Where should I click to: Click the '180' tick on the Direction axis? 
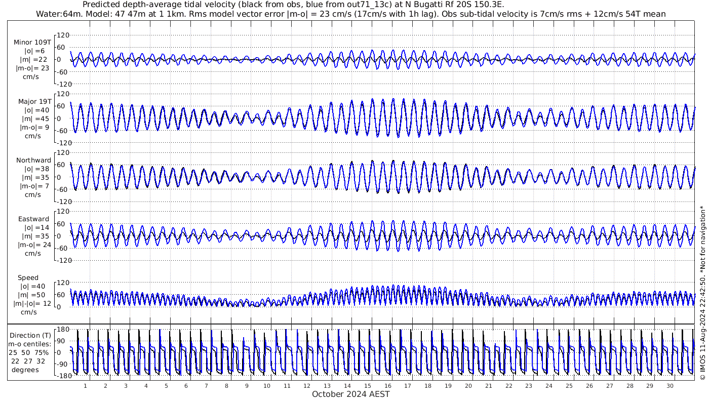coord(63,331)
